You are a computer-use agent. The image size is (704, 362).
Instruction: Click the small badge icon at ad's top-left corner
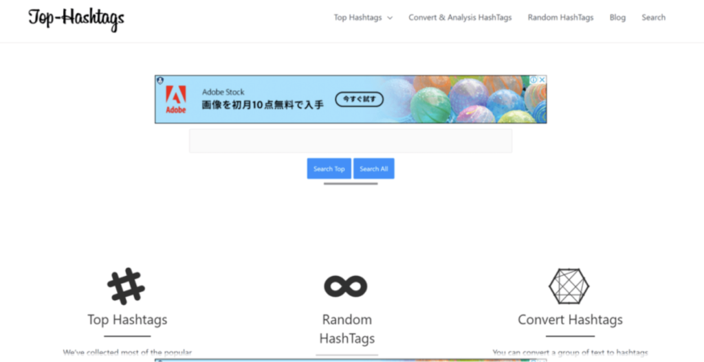point(159,80)
